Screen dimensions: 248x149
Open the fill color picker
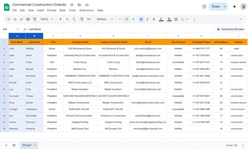coord(169,19)
